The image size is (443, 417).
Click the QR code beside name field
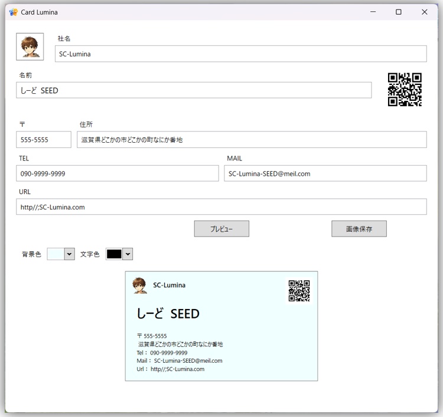click(x=405, y=90)
